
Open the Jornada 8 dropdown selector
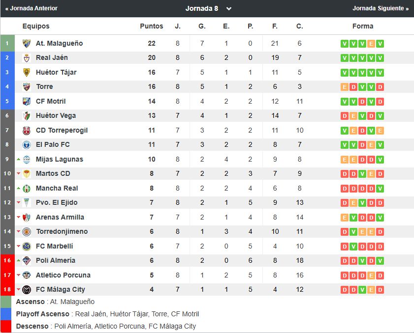point(208,8)
